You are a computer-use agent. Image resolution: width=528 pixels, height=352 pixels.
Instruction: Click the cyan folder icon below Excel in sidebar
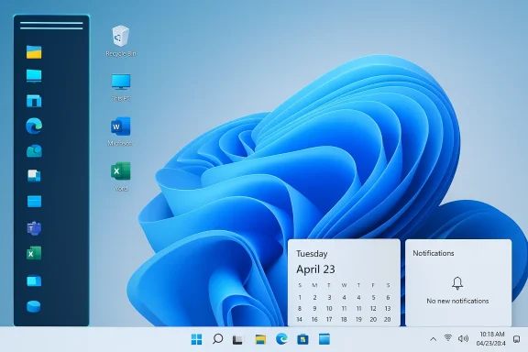point(34,280)
